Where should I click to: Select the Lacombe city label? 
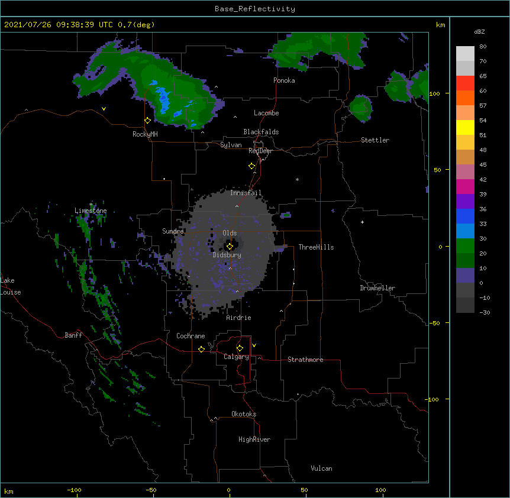pyautogui.click(x=266, y=113)
